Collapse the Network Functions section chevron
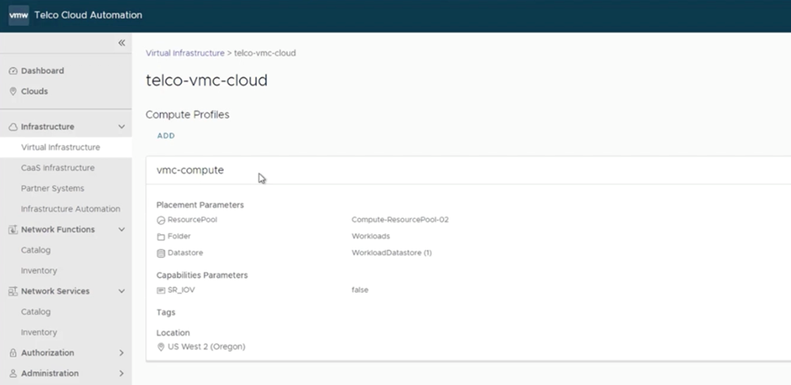Image resolution: width=791 pixels, height=385 pixels. coord(122,230)
